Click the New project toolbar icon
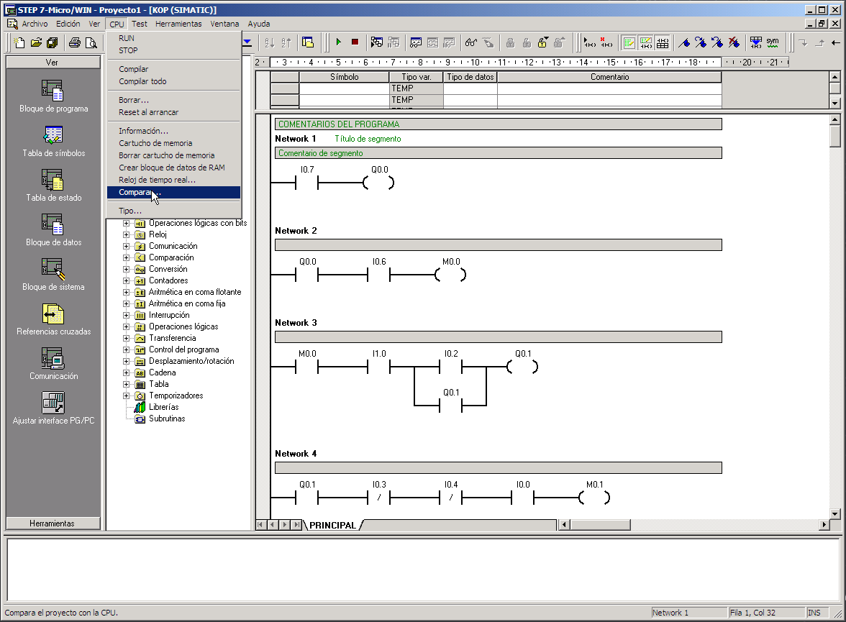The height and width of the screenshot is (622, 846). click(x=19, y=42)
